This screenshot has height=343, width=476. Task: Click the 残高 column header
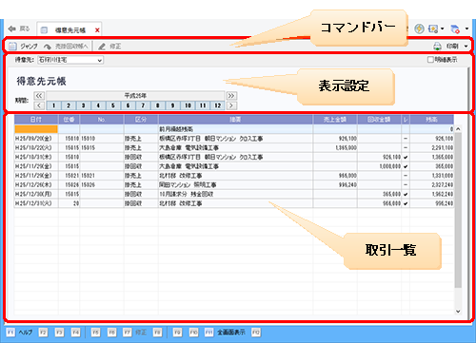click(431, 120)
